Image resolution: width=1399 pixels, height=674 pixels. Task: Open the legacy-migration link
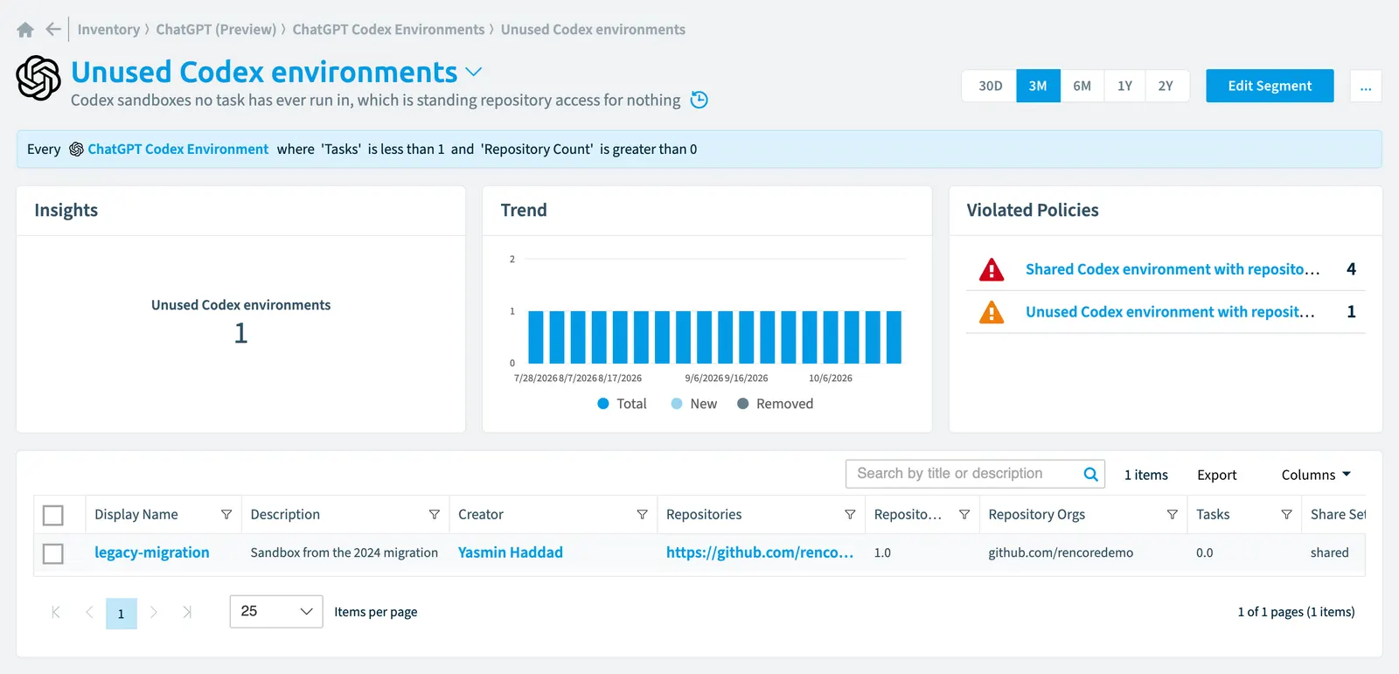click(152, 552)
